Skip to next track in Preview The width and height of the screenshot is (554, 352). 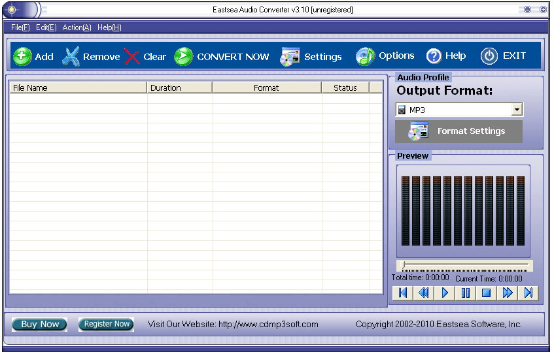(x=528, y=293)
